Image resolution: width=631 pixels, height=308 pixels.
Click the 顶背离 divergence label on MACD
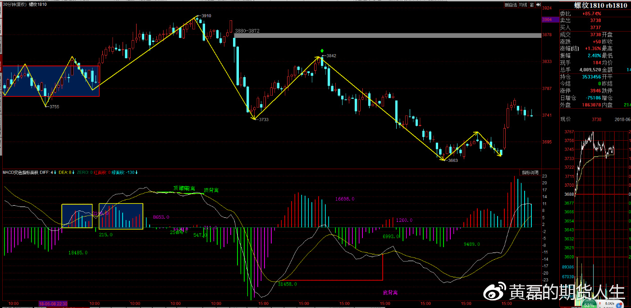click(211, 190)
